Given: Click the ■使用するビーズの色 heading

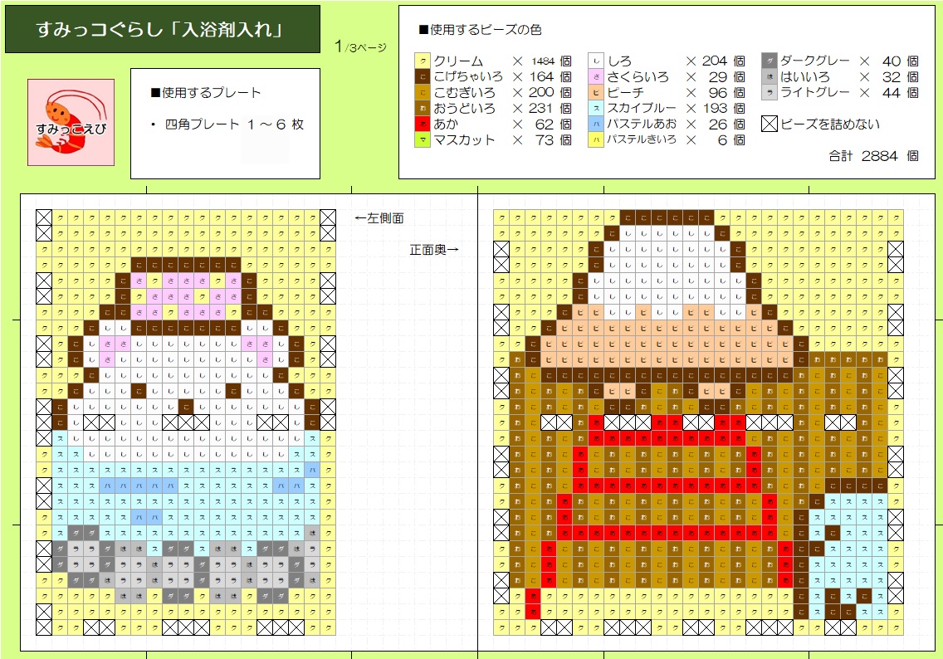Looking at the screenshot, I should [x=480, y=29].
